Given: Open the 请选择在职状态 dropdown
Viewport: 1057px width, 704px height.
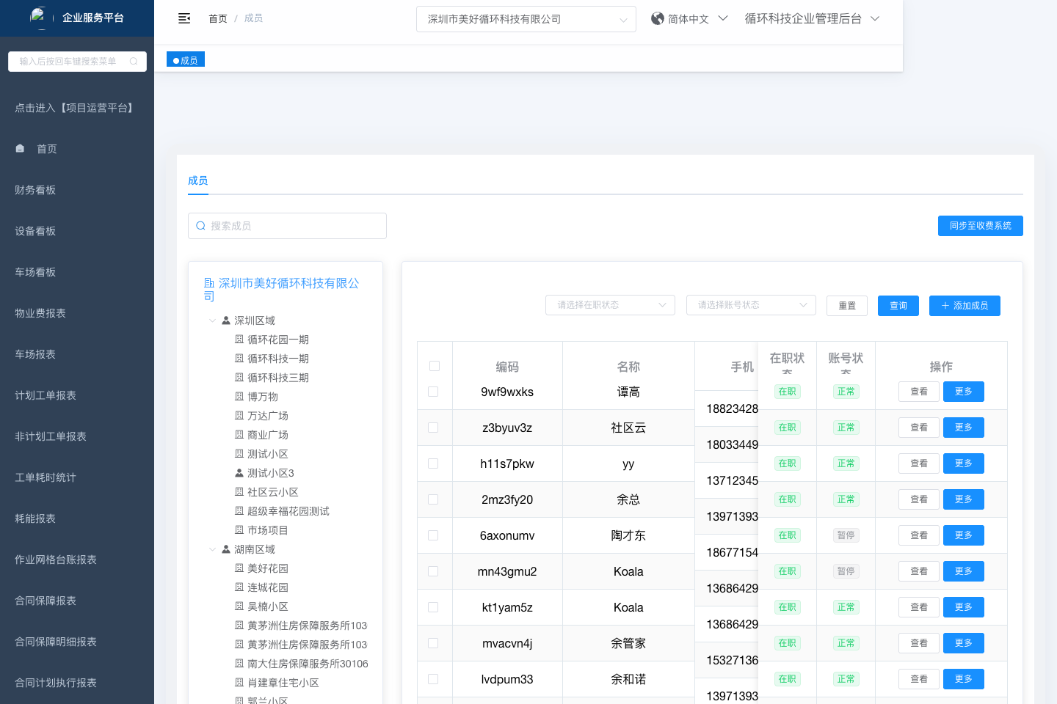Looking at the screenshot, I should click(610, 305).
